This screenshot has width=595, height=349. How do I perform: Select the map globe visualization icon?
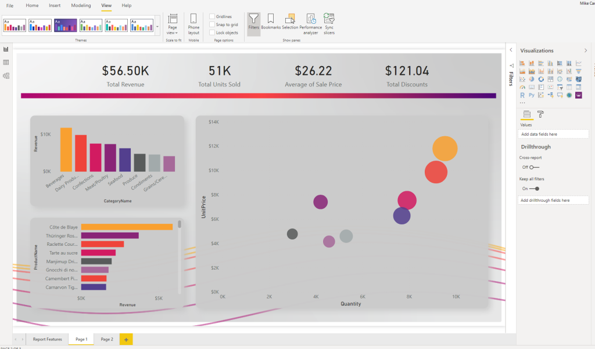coord(560,79)
